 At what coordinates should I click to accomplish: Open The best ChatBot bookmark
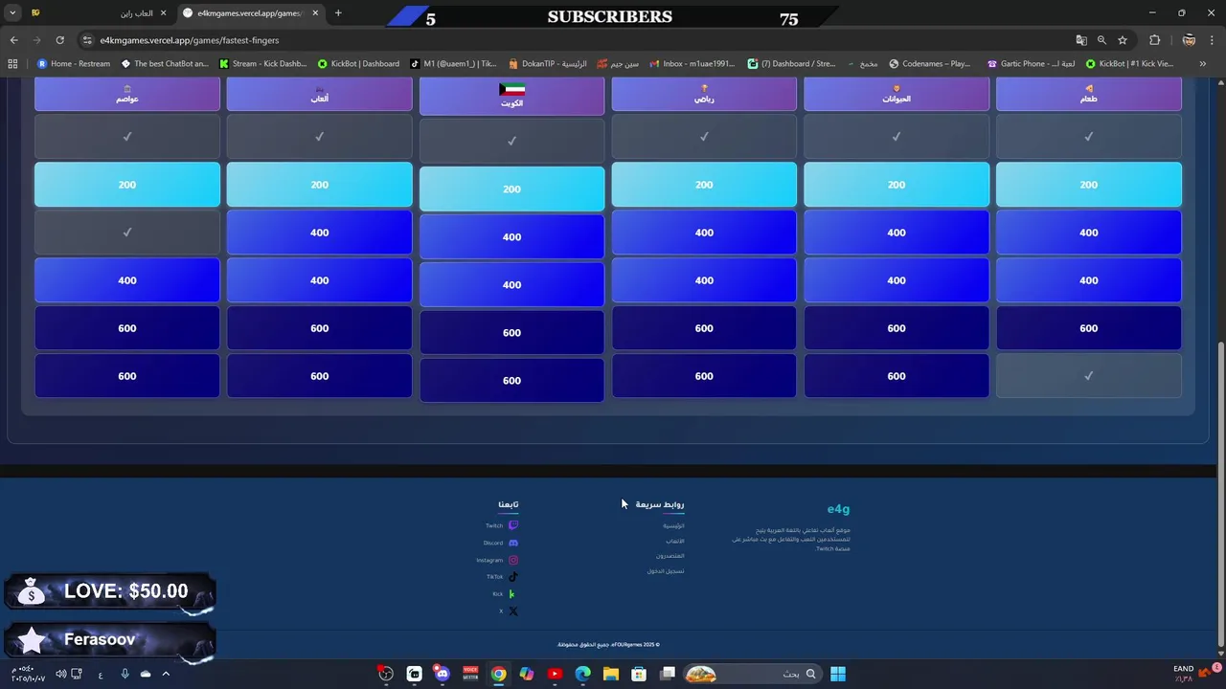coord(164,64)
